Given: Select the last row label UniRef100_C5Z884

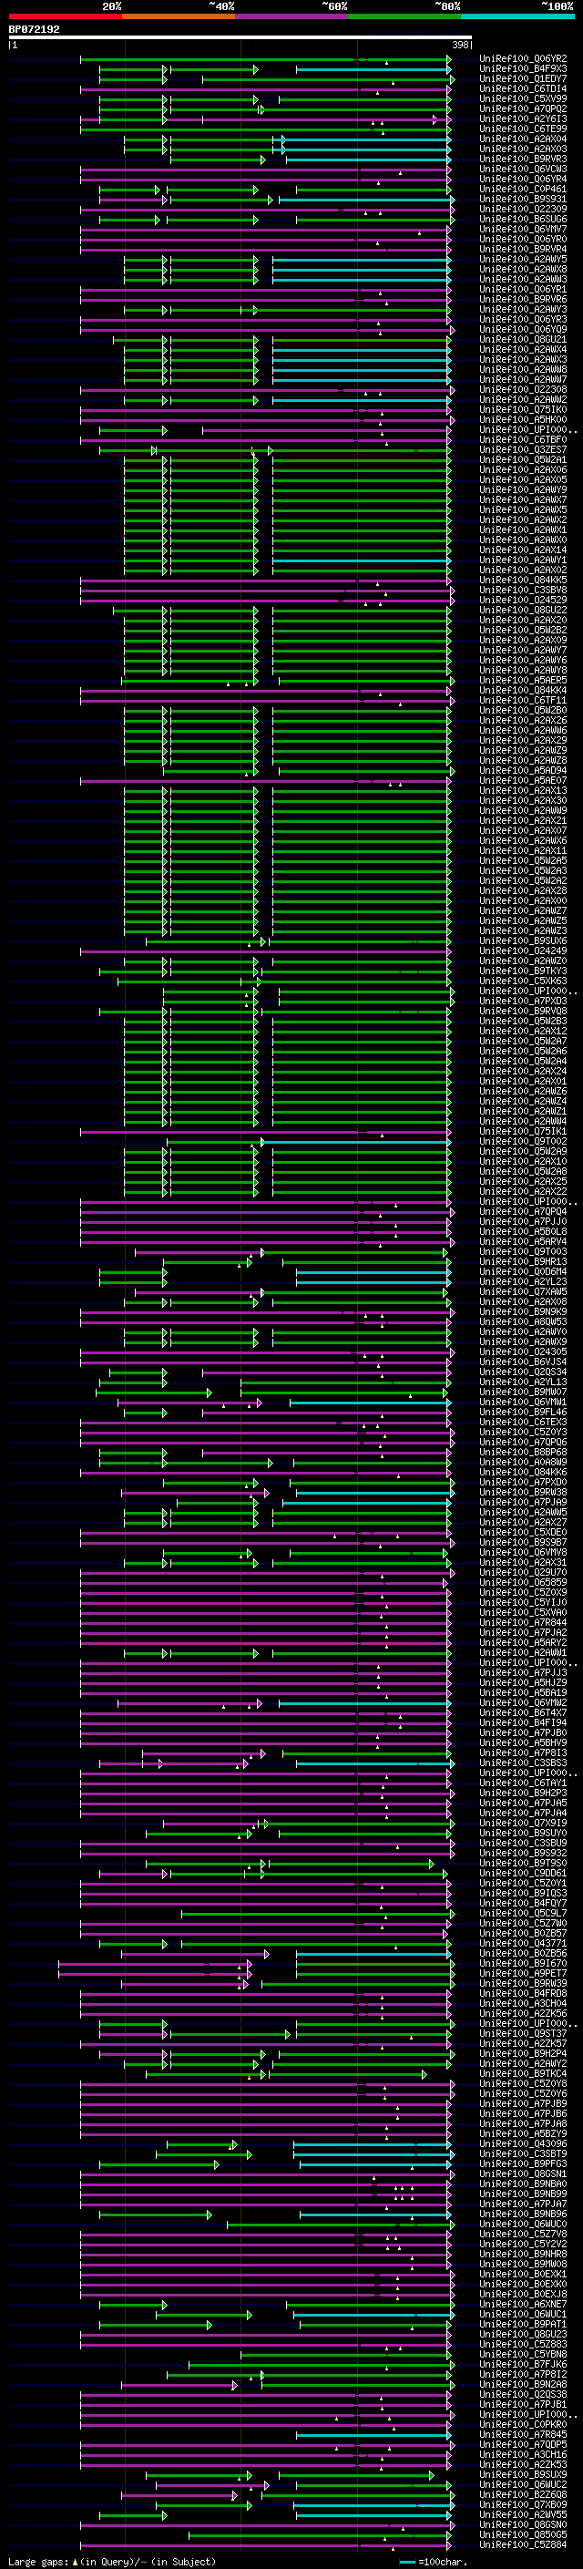Looking at the screenshot, I should [523, 2545].
